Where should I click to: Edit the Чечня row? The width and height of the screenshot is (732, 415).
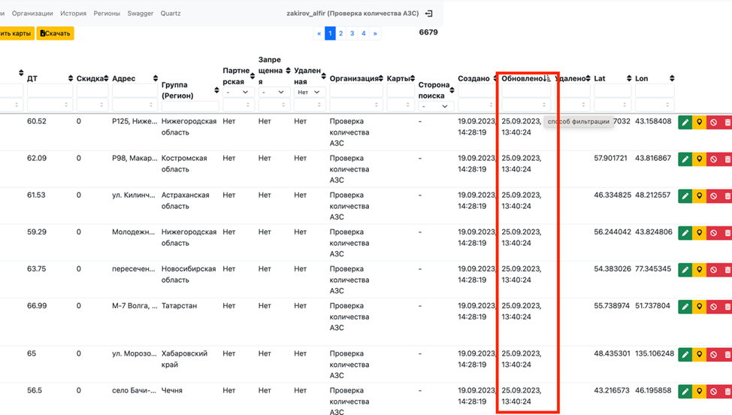(x=685, y=392)
